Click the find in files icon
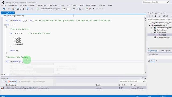Screen dimensions: 172x97 (74, 9)
